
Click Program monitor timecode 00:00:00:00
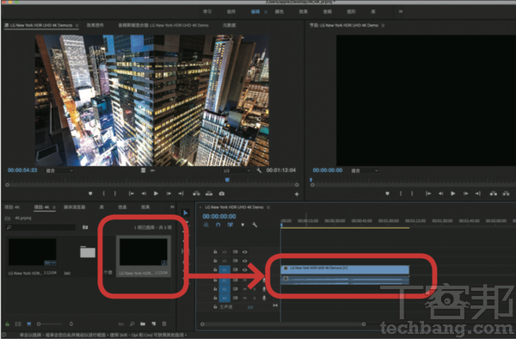point(328,170)
